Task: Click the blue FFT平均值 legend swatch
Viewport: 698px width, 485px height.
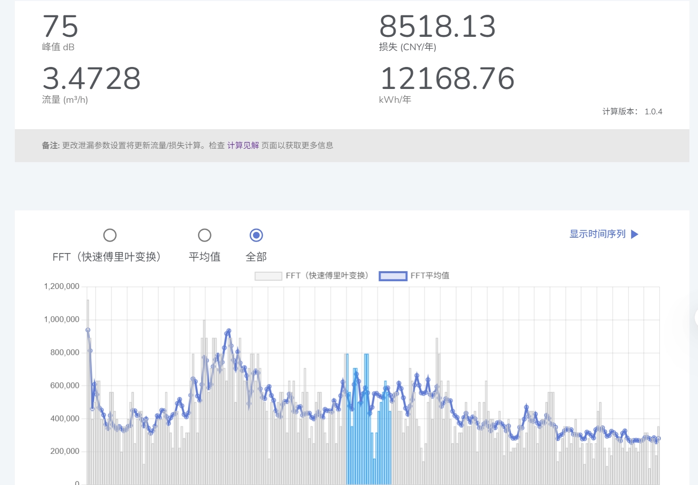Action: click(392, 276)
